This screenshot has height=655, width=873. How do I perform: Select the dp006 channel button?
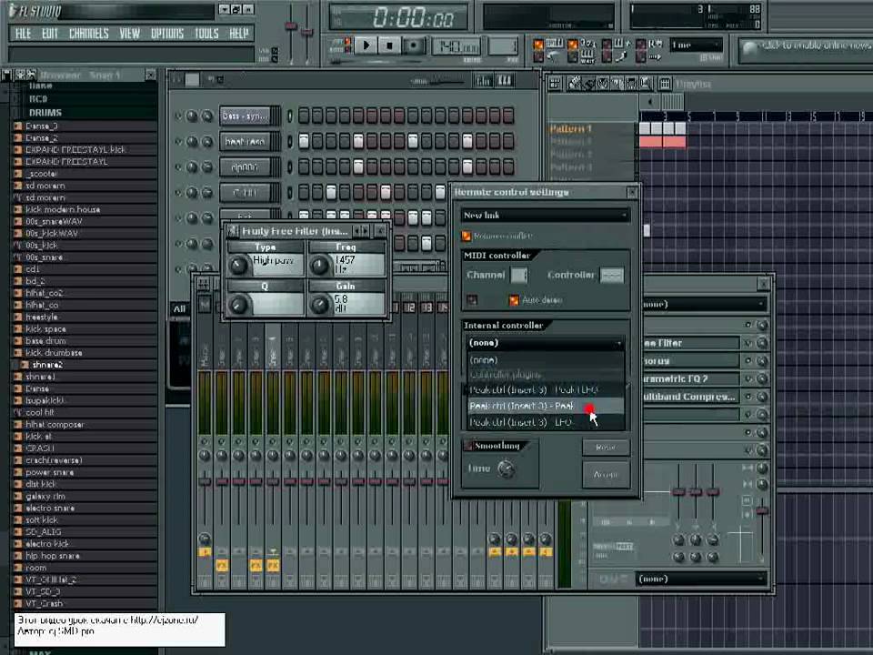point(246,167)
